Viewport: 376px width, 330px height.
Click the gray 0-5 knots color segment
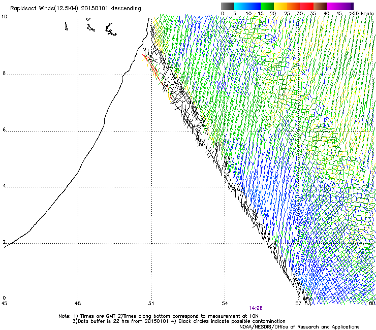[228, 6]
